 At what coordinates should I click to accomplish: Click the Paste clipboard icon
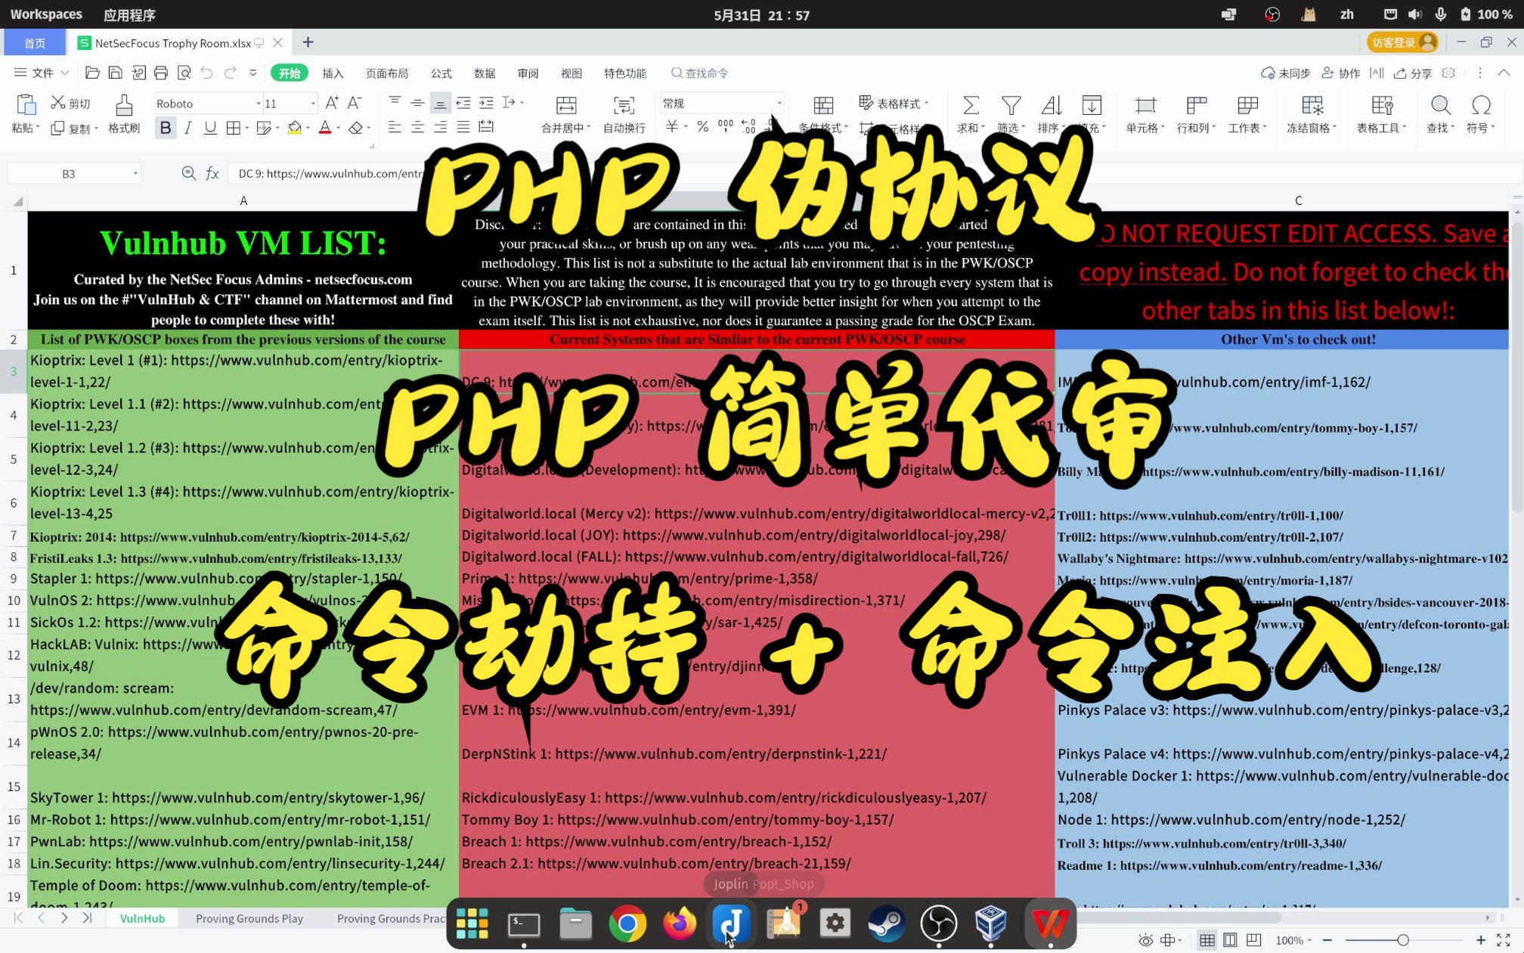[26, 105]
